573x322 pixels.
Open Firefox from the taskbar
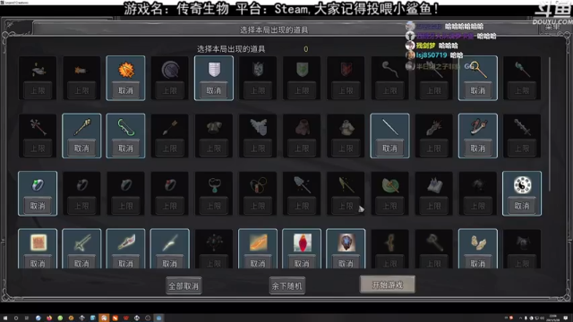pos(49,318)
